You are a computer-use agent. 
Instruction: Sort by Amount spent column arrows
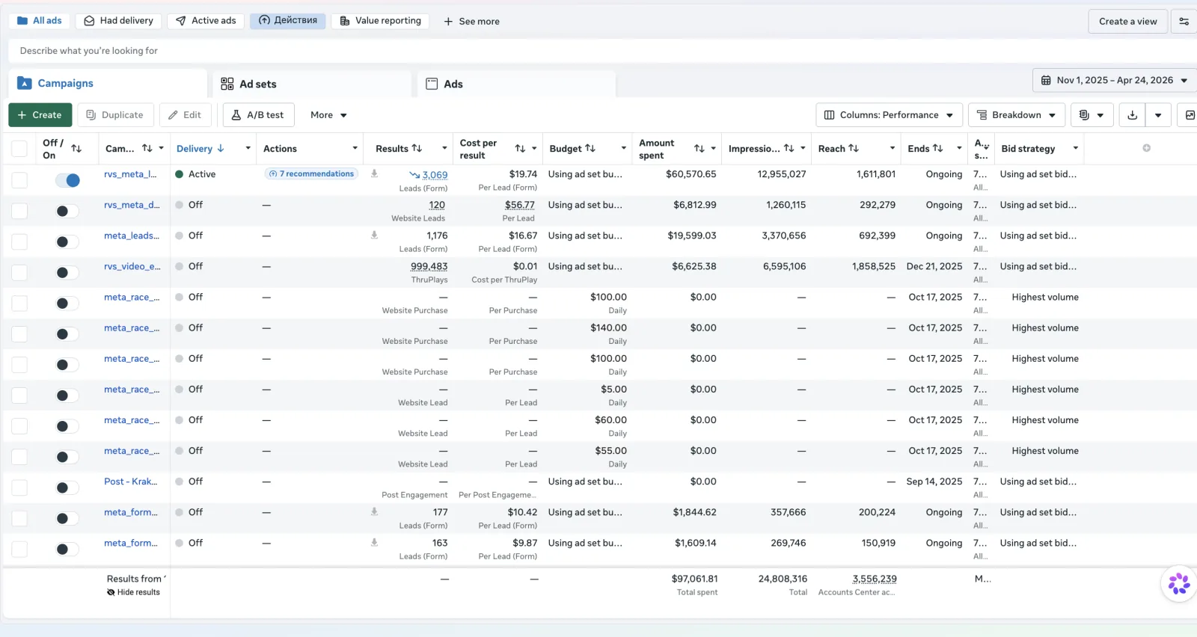pos(699,148)
